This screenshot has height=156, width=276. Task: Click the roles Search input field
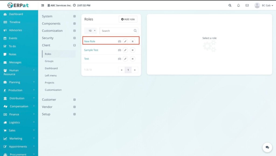click(x=117, y=31)
